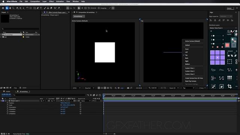The width and height of the screenshot is (240, 135).
Task: Click the pen icon atop Motion Tools panel
Action: (234, 31)
